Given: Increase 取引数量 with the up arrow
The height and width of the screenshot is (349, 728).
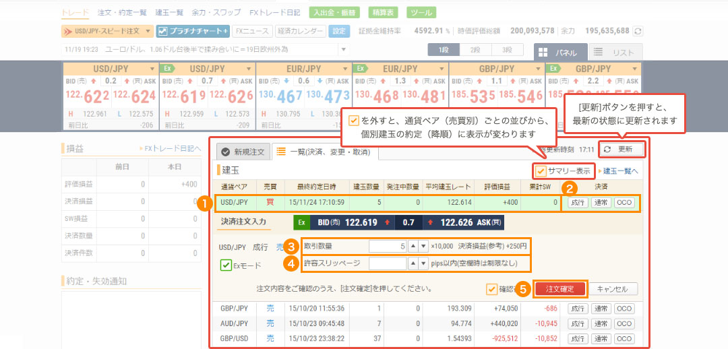Looking at the screenshot, I should click(415, 246).
